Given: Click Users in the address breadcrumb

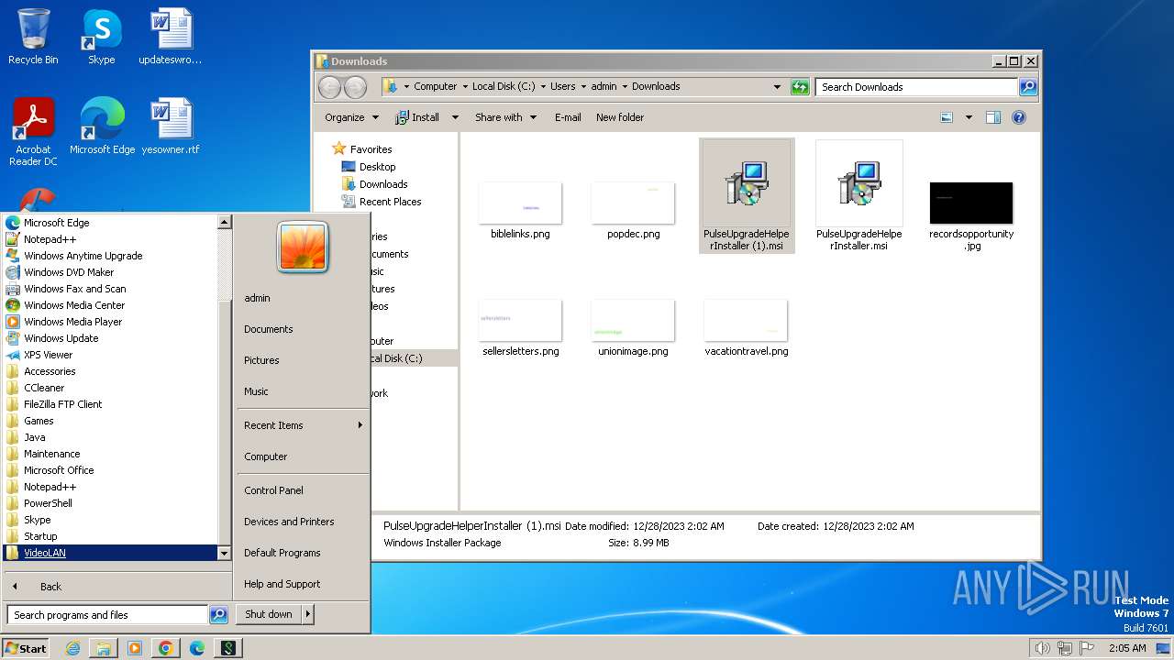Looking at the screenshot, I should [563, 87].
